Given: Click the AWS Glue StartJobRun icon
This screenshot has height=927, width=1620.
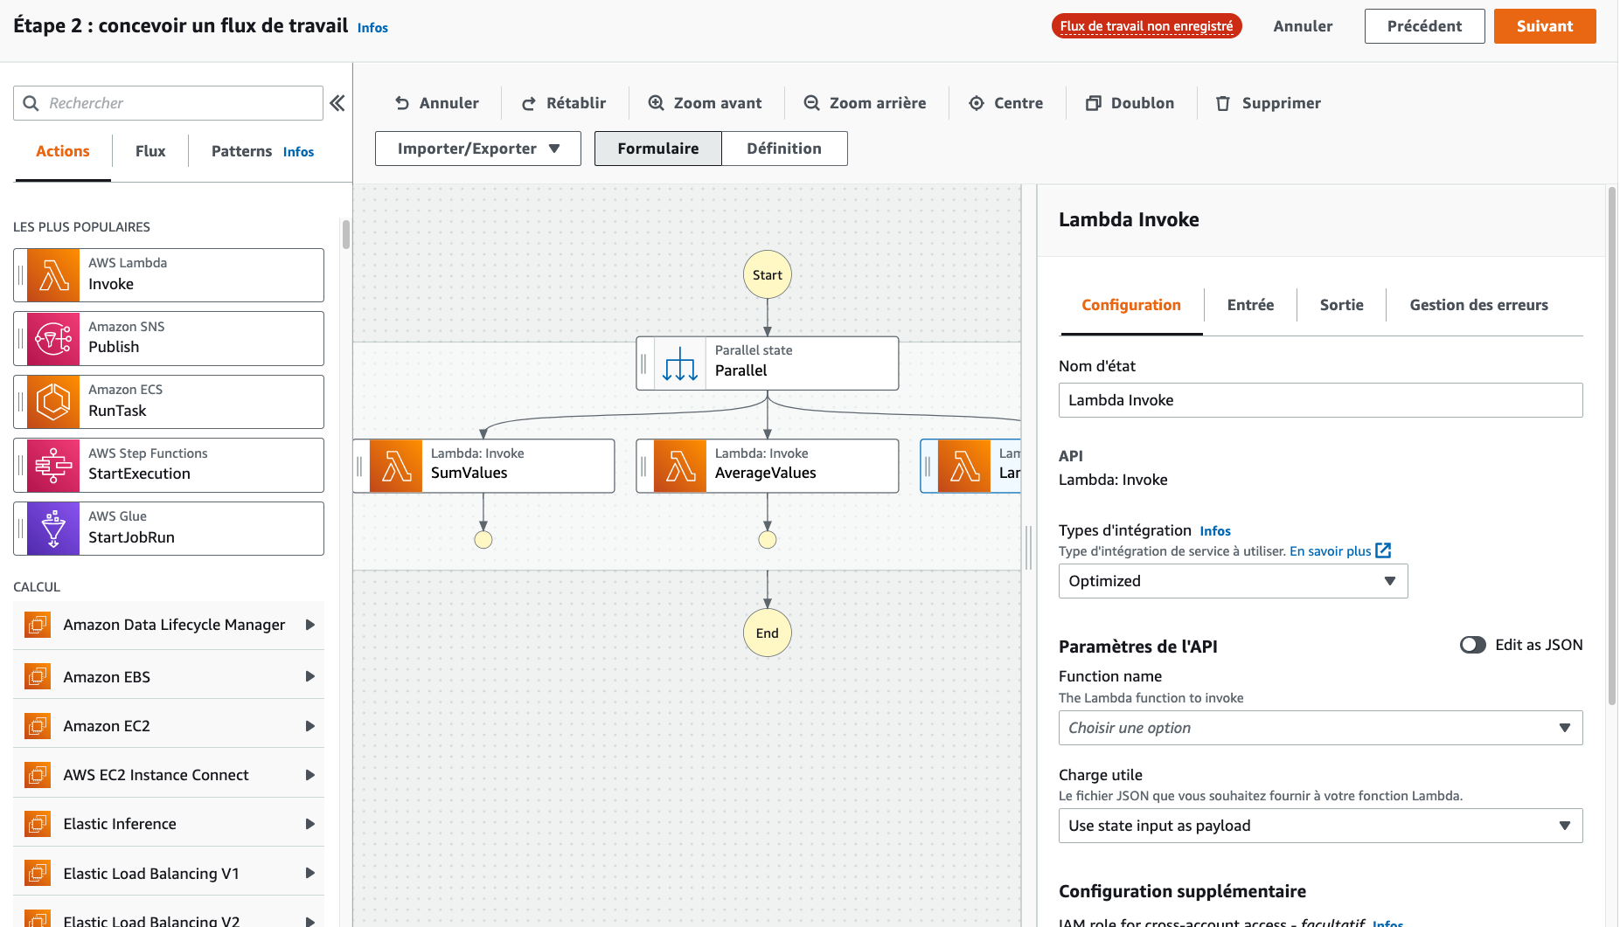Looking at the screenshot, I should pyautogui.click(x=53, y=529).
